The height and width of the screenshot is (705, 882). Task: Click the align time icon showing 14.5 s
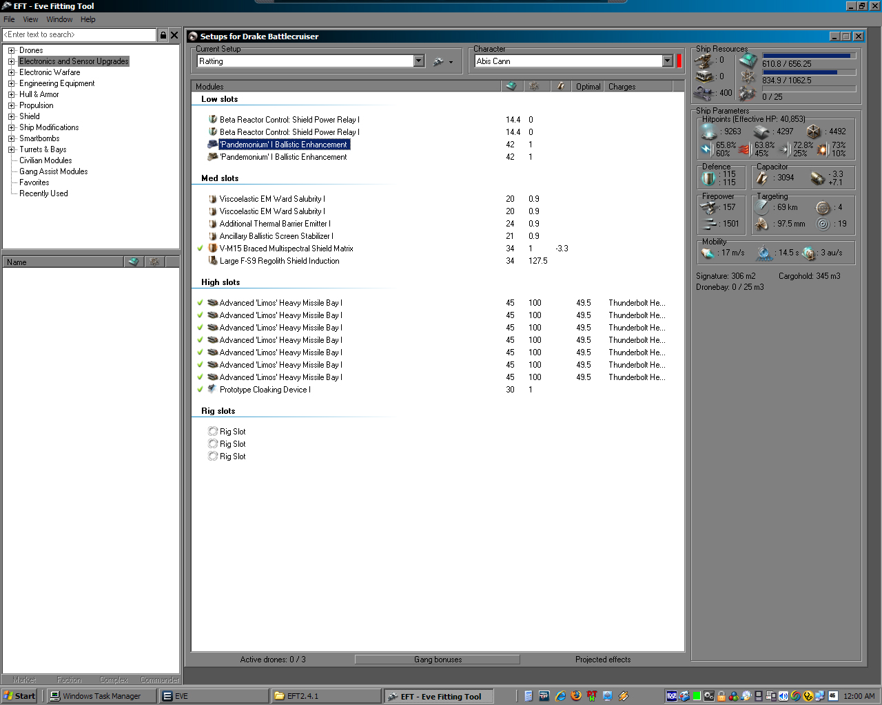point(764,253)
